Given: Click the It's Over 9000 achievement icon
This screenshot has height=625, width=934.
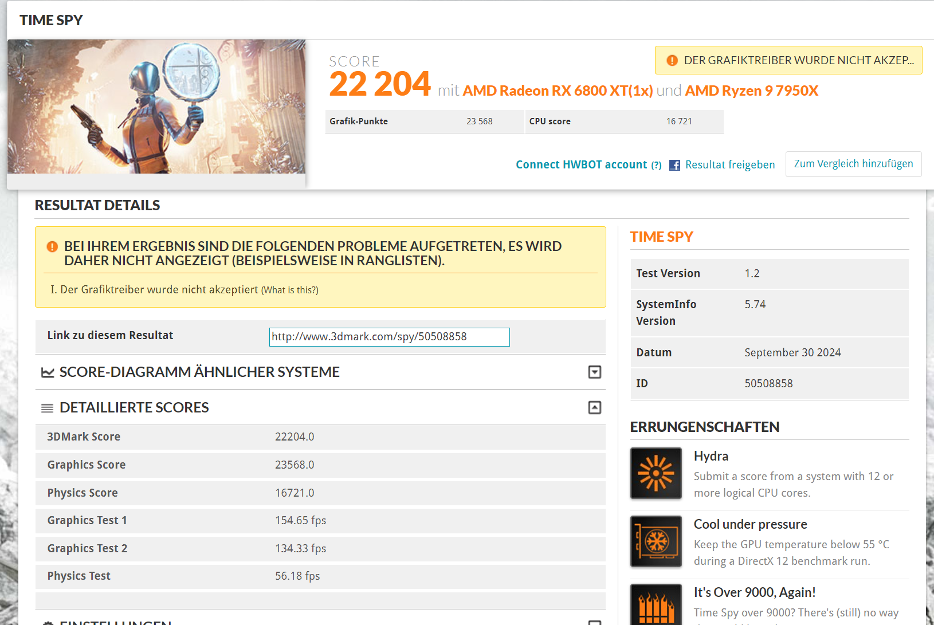Looking at the screenshot, I should click(656, 604).
